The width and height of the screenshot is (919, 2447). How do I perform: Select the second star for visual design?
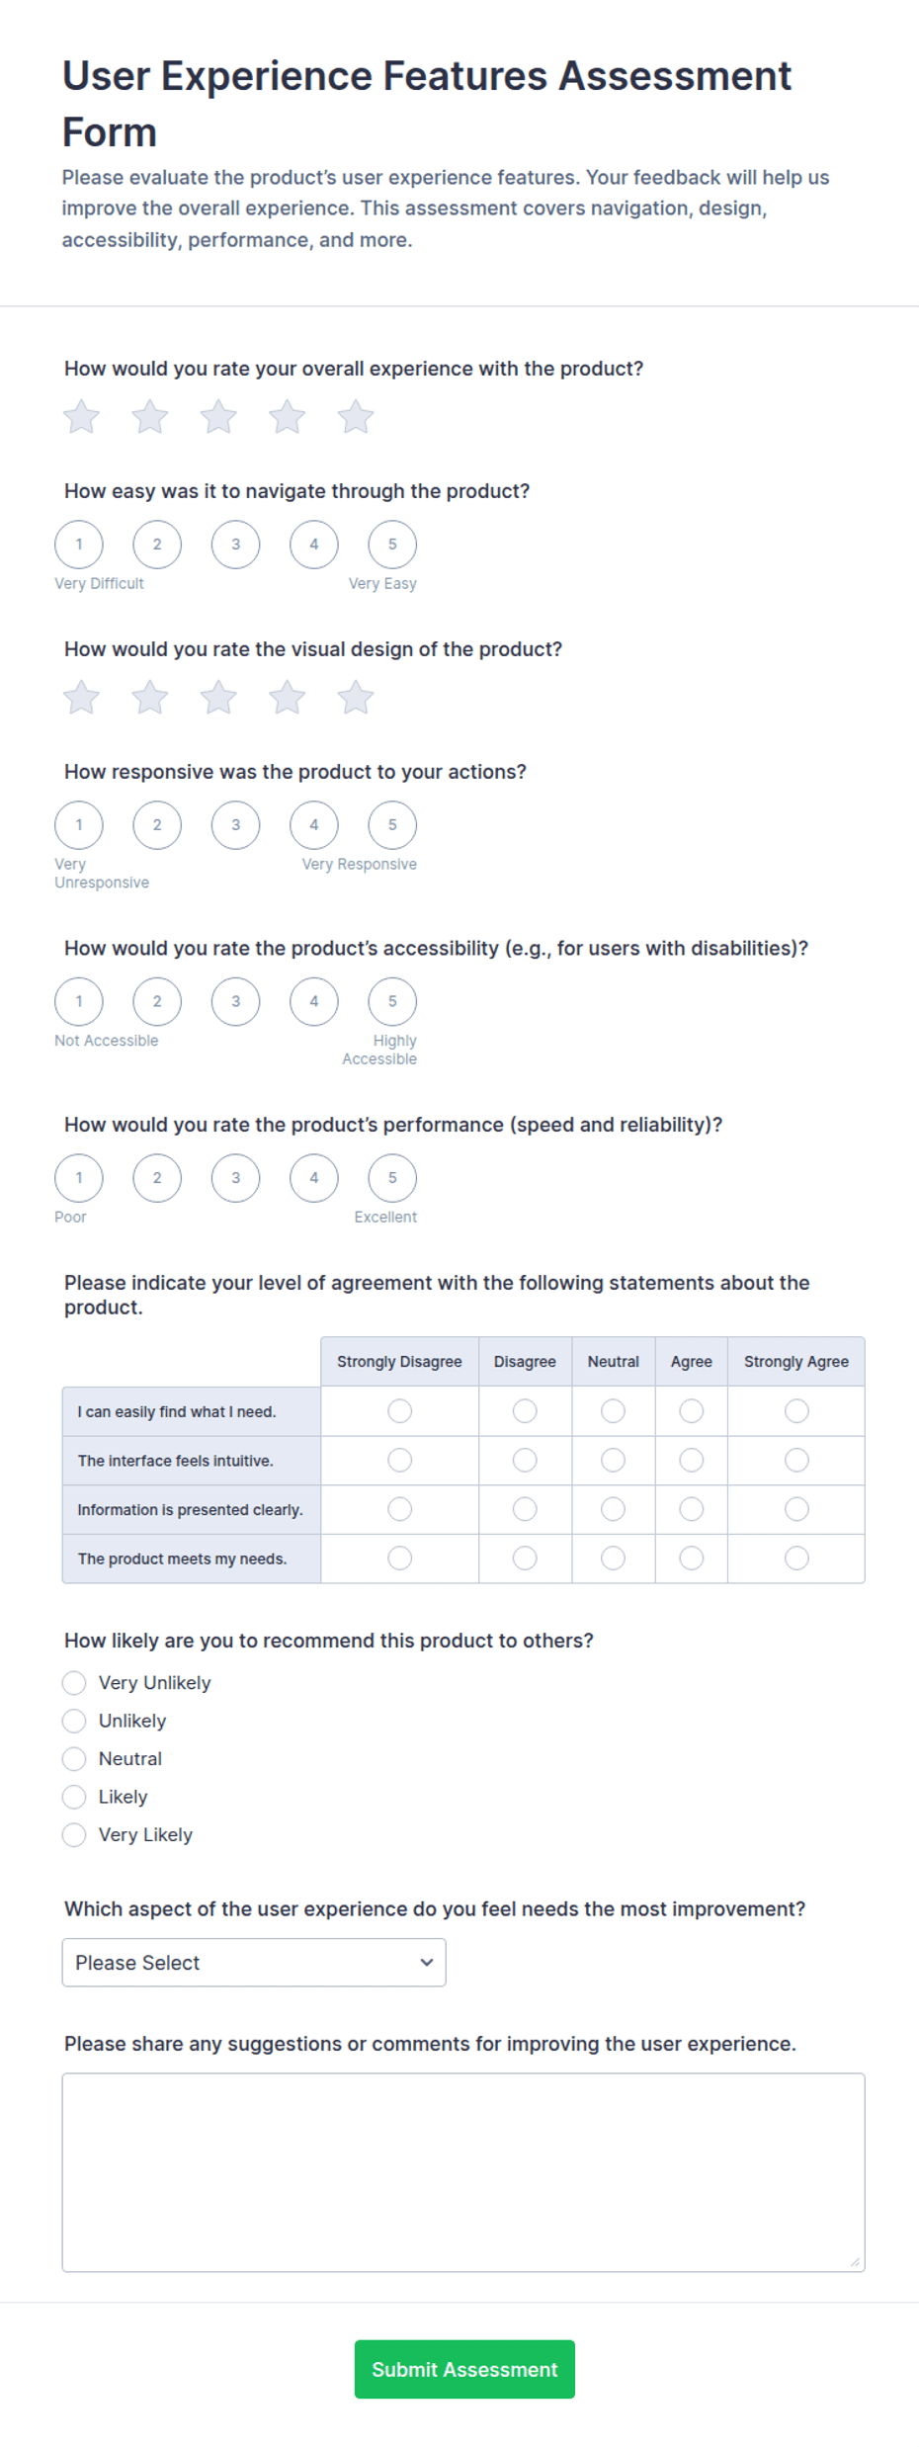[x=150, y=698]
